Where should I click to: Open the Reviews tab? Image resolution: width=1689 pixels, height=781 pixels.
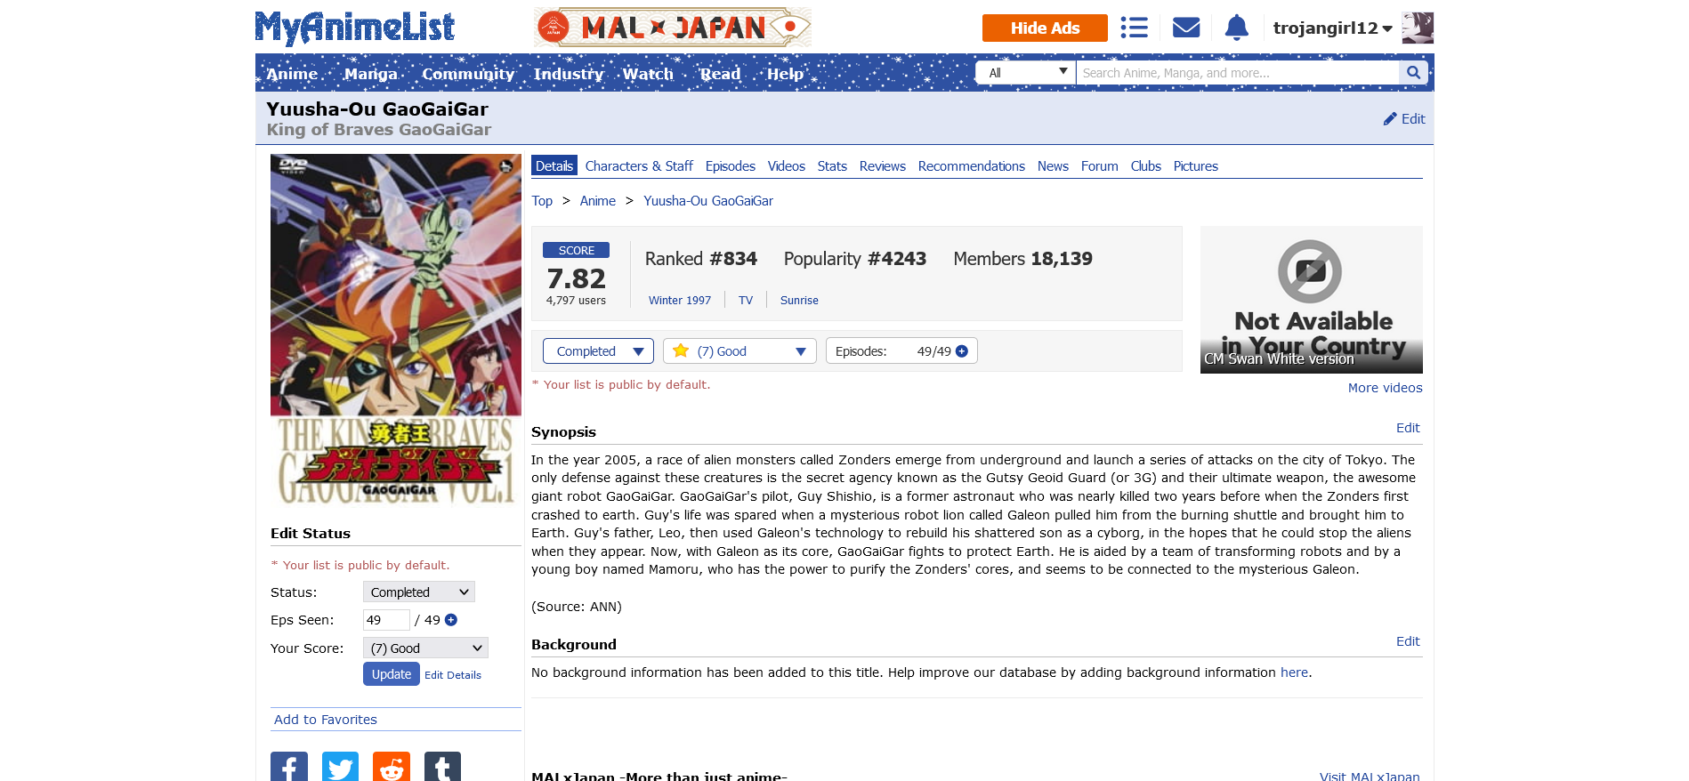pos(882,166)
